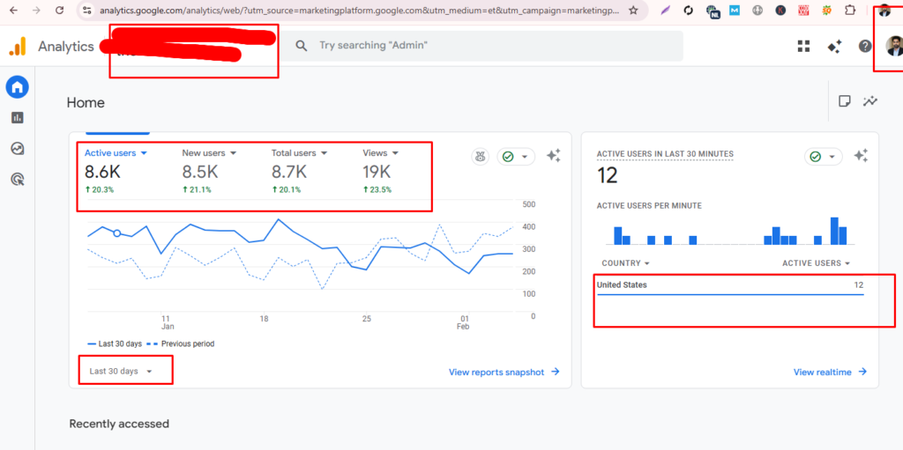Click the magnifier search icon

point(302,46)
